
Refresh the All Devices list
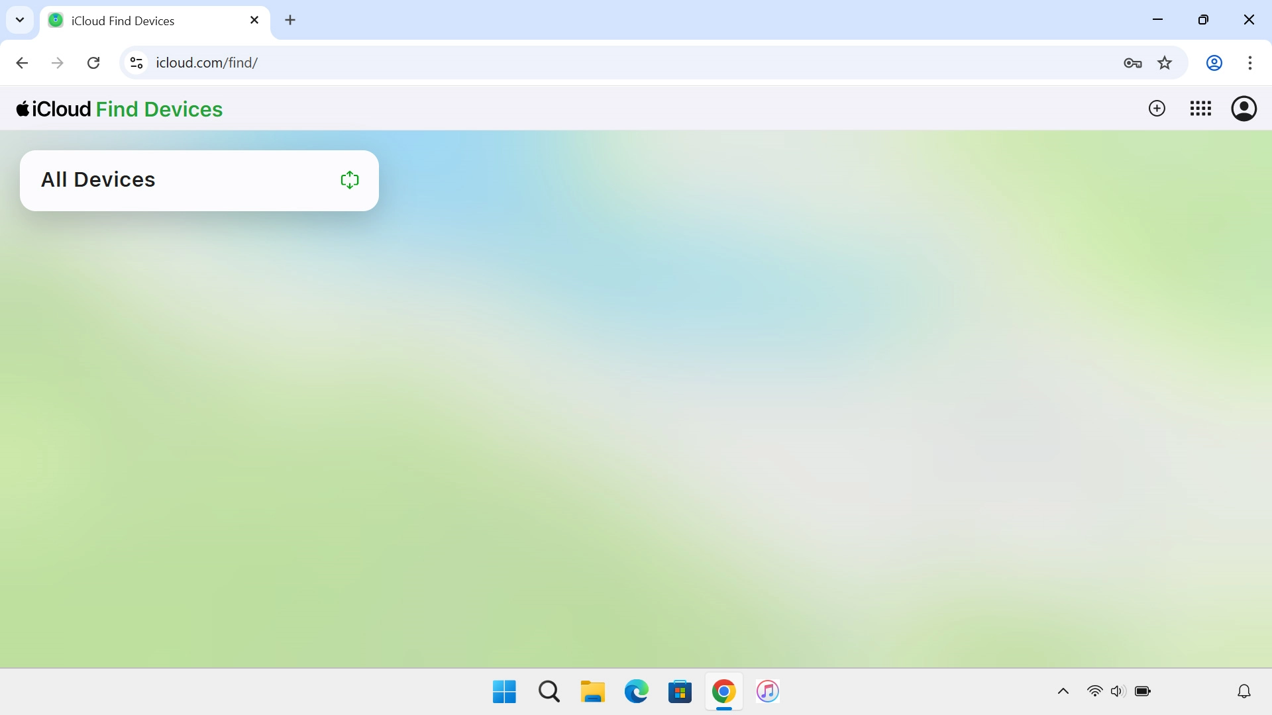(349, 179)
